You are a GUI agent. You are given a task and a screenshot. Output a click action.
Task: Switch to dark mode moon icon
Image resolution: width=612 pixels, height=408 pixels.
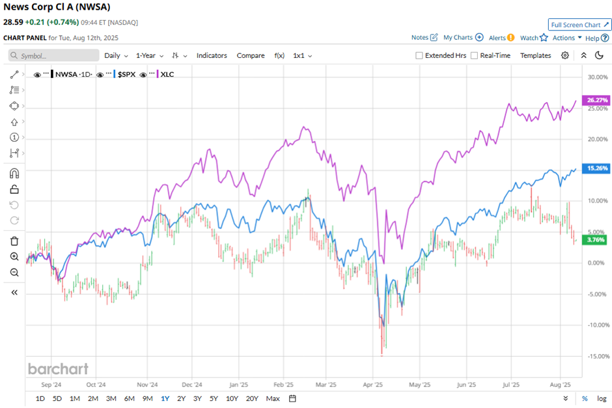tap(599, 55)
